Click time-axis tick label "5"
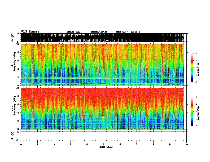The height and width of the screenshot is (162, 210). click(104, 145)
